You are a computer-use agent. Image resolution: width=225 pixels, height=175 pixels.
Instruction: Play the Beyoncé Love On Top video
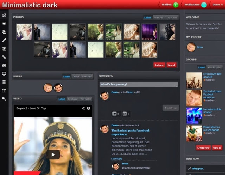click(53, 154)
